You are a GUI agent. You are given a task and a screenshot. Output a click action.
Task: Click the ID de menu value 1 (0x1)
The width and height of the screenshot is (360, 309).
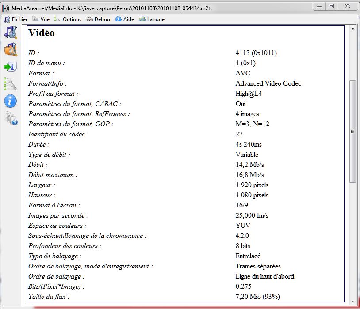point(245,63)
